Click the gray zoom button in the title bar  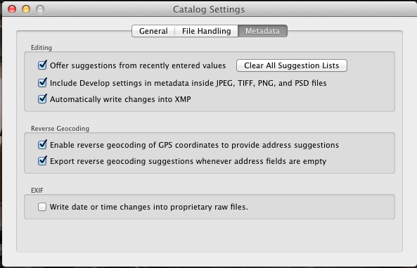pyautogui.click(x=40, y=9)
